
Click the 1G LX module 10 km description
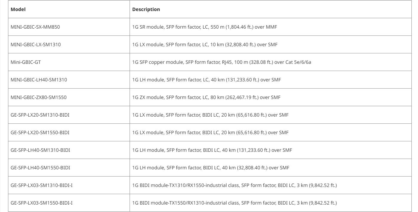[206, 44]
